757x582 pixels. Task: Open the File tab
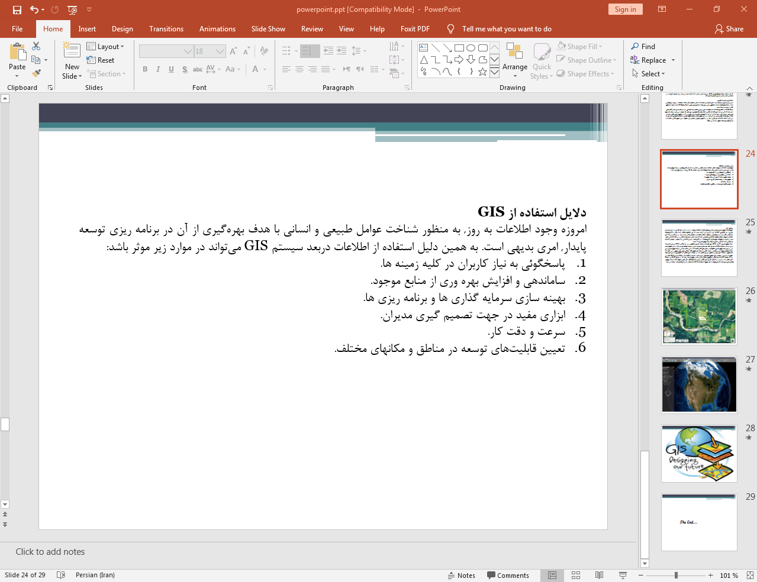(x=17, y=28)
